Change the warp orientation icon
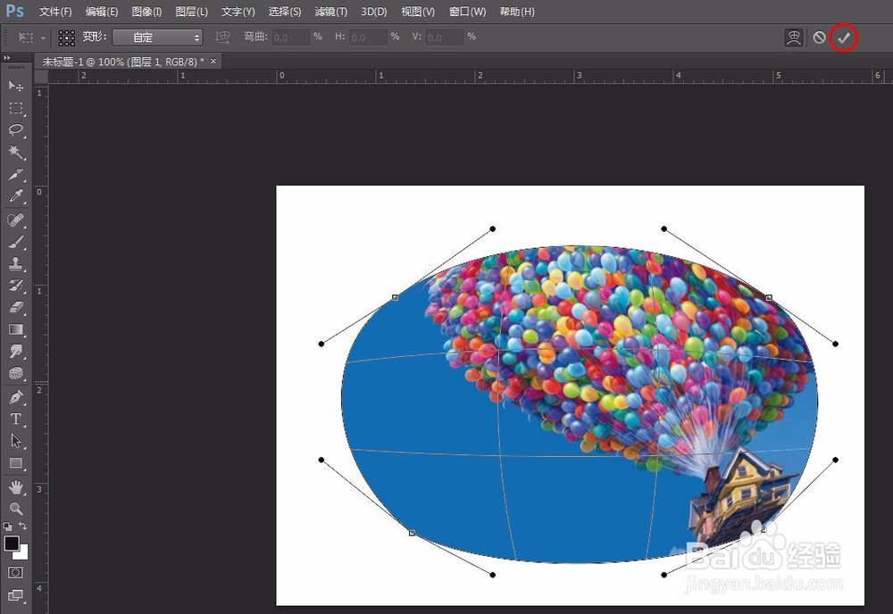The image size is (893, 614). (222, 37)
